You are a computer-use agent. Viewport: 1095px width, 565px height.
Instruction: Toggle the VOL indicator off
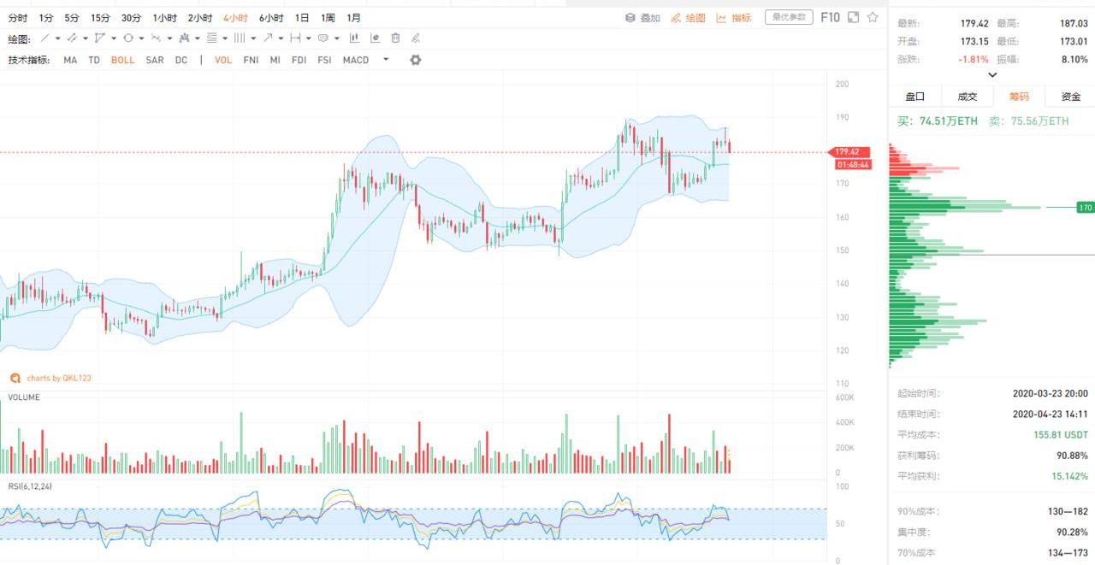point(223,60)
